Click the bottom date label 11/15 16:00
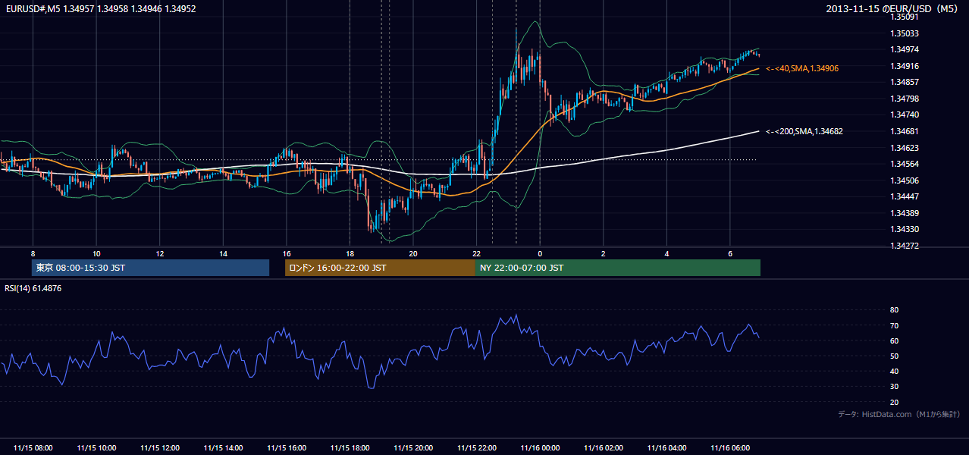This screenshot has height=455, width=969. point(287,448)
